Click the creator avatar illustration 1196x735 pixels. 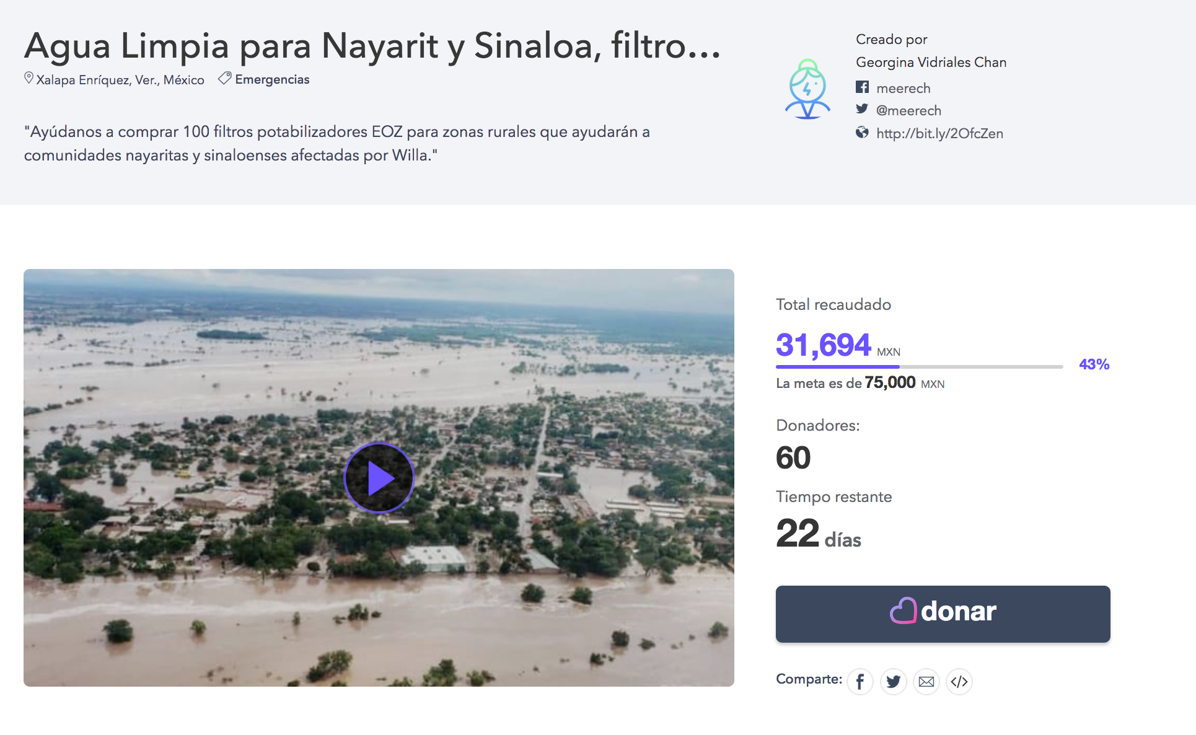point(807,89)
